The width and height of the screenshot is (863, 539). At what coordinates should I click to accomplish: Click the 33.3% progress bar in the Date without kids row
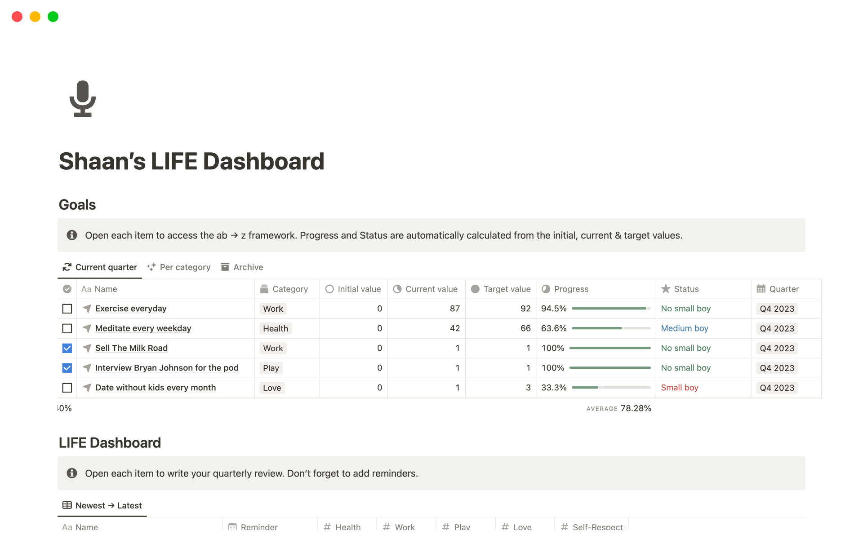click(611, 388)
